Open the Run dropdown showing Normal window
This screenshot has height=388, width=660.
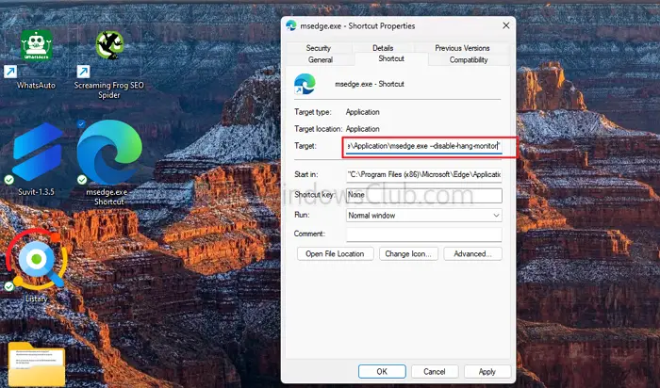pyautogui.click(x=424, y=216)
